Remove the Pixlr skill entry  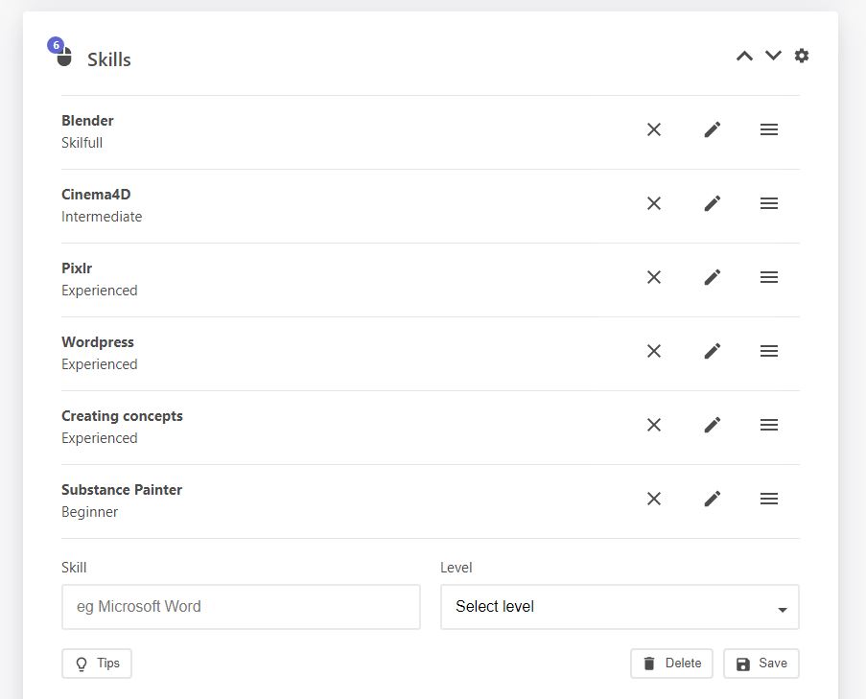pyautogui.click(x=654, y=277)
